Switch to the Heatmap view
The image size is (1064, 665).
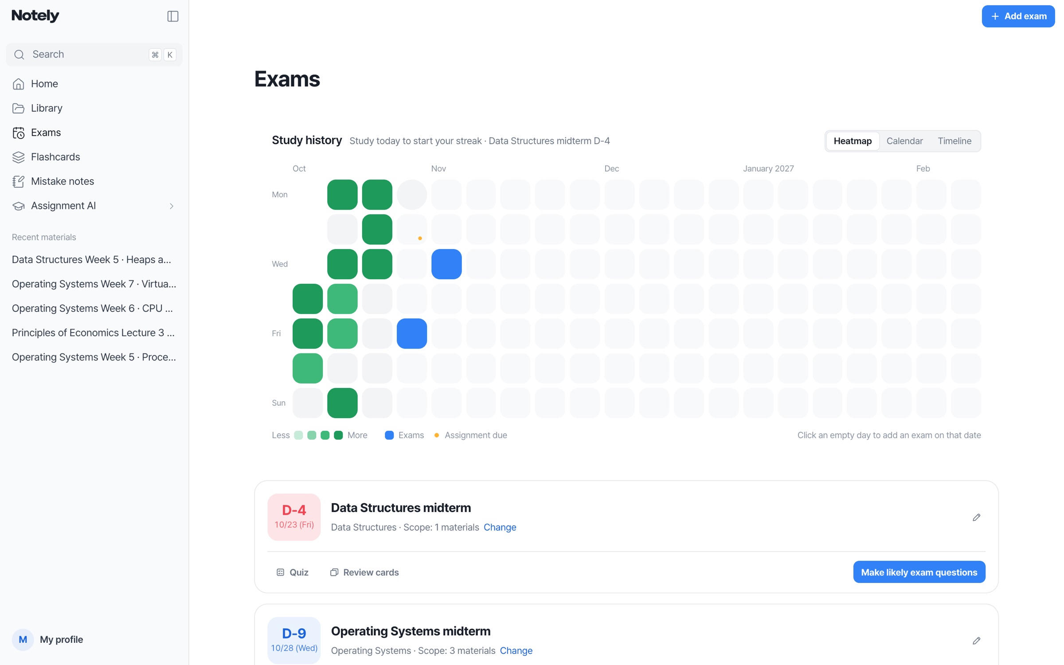click(853, 141)
